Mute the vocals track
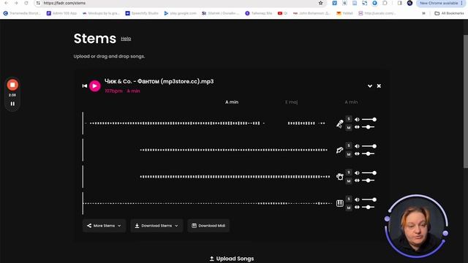468x263 pixels. coord(349,128)
